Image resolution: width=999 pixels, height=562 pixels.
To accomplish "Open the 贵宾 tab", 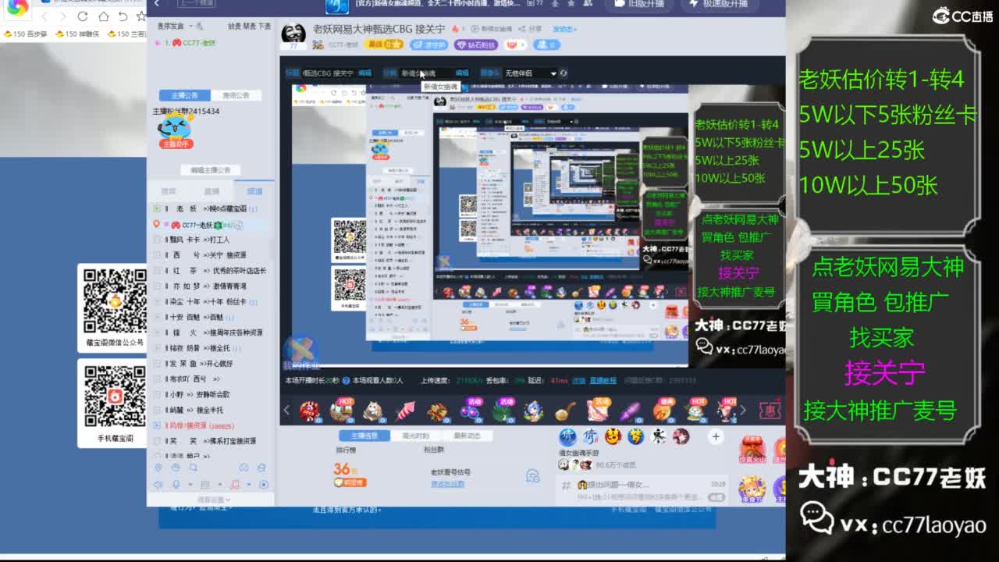I will pos(169,191).
